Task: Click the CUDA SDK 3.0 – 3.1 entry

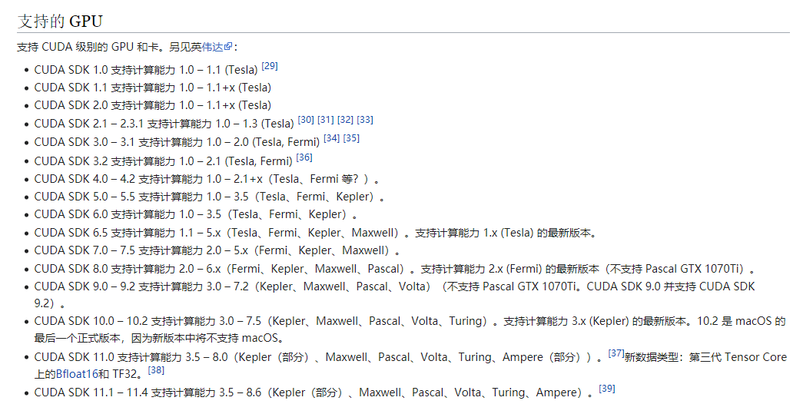Action: point(197,141)
